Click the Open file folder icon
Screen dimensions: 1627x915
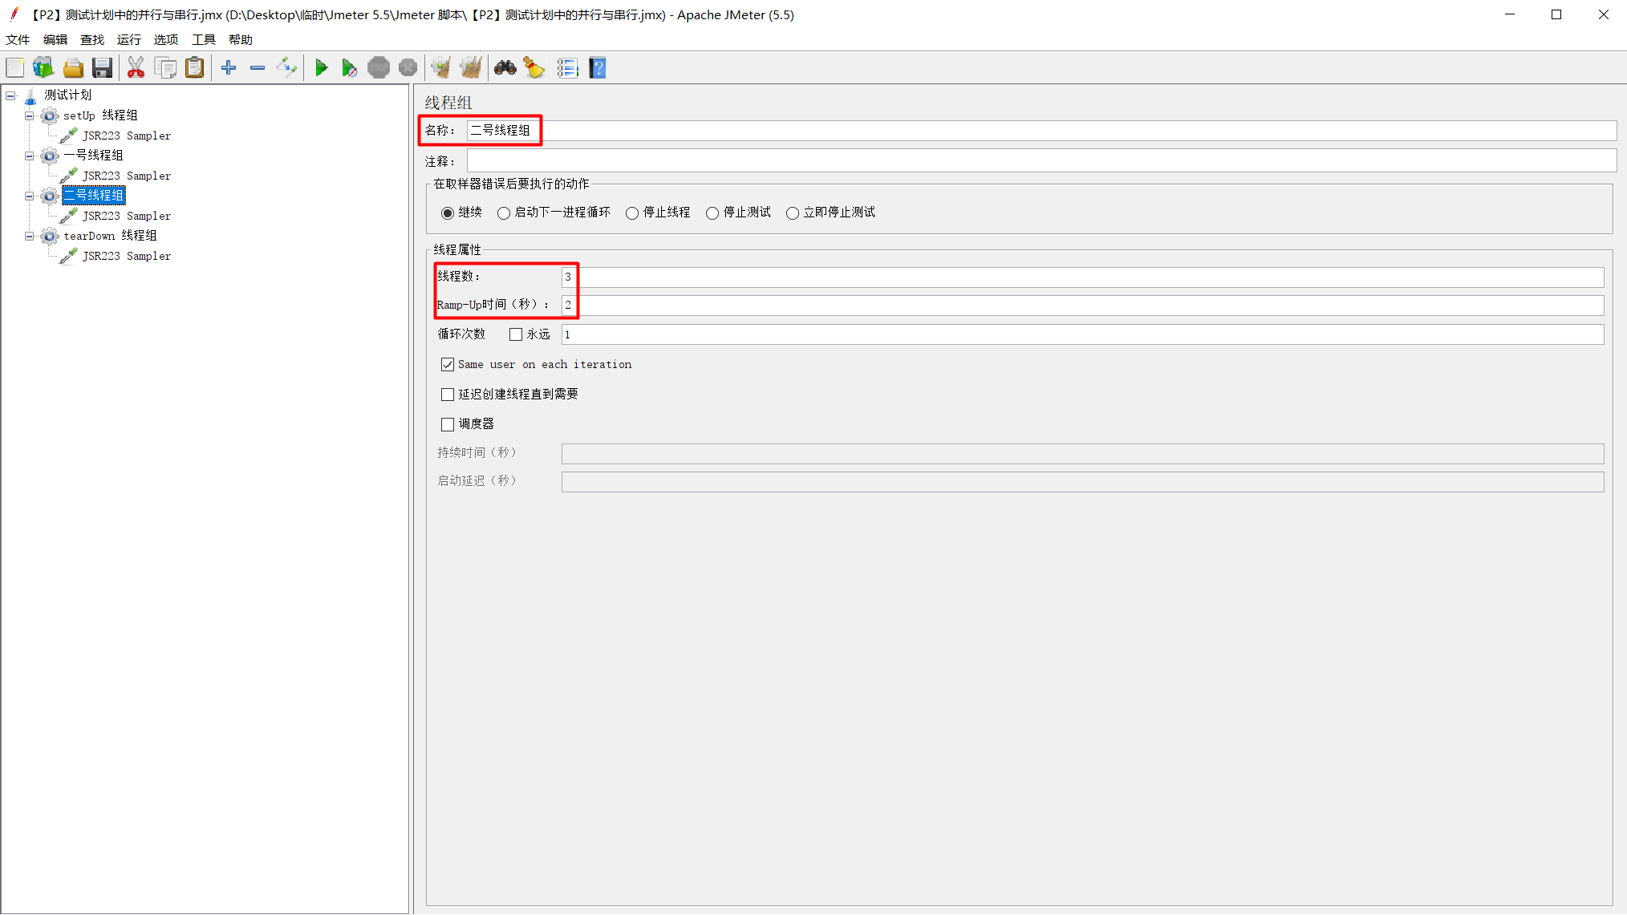click(x=73, y=68)
